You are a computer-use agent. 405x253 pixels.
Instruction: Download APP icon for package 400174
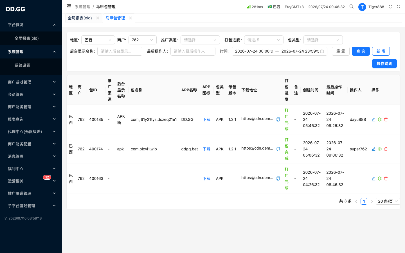tap(206, 149)
